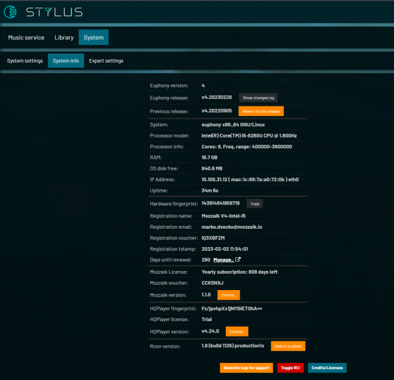Image resolution: width=394 pixels, height=380 pixels.
Task: Click the registration email value
Action: tap(233, 226)
